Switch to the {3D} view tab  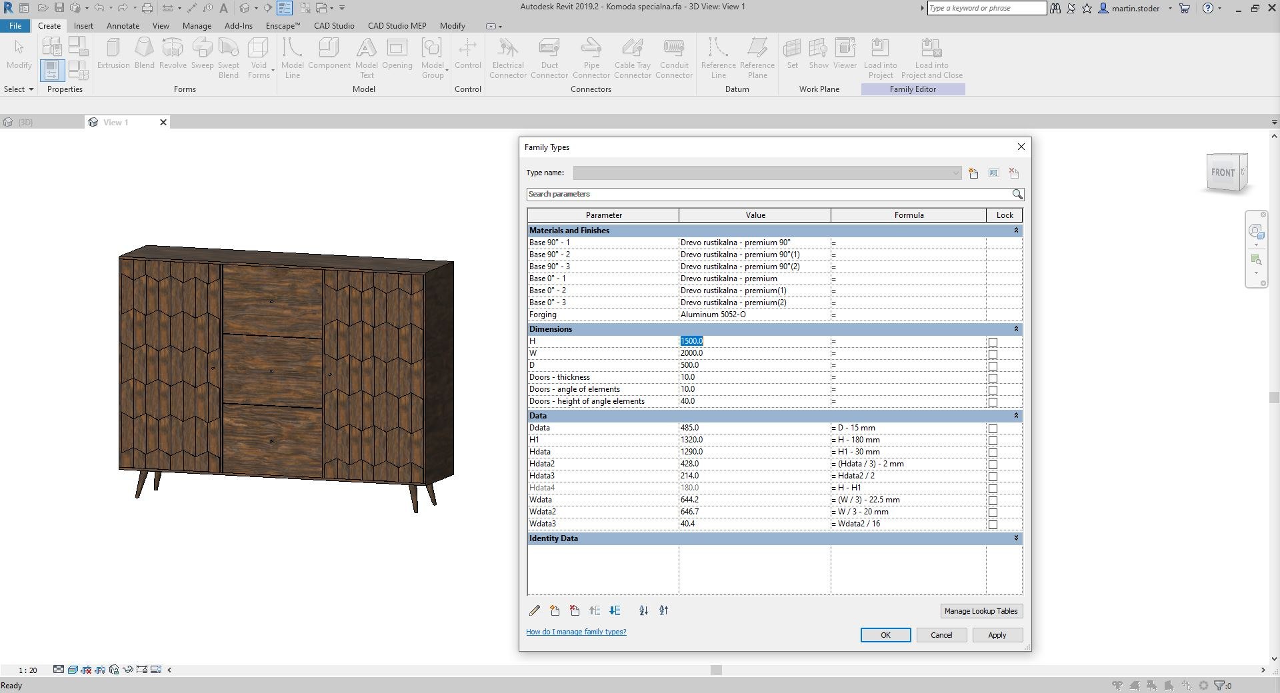pyautogui.click(x=25, y=123)
